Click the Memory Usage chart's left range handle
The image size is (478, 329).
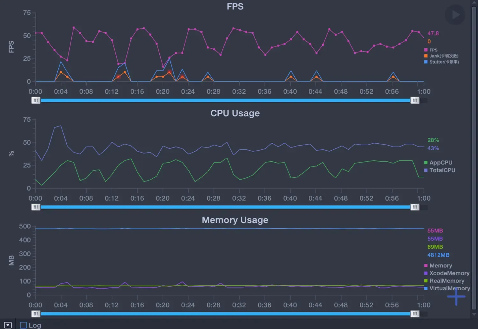coord(36,314)
